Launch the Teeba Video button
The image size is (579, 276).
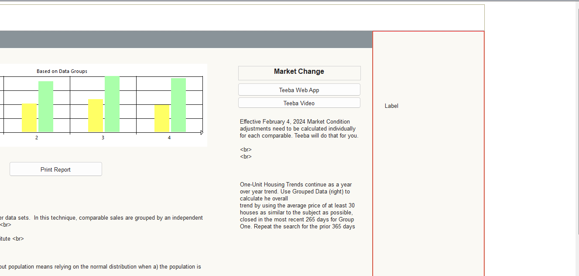(x=299, y=103)
